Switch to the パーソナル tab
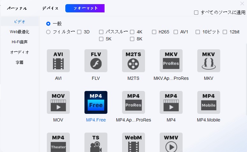The image size is (247, 152). point(17,8)
